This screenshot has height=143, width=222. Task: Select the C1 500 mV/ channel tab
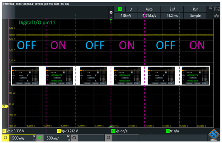pos(18,137)
